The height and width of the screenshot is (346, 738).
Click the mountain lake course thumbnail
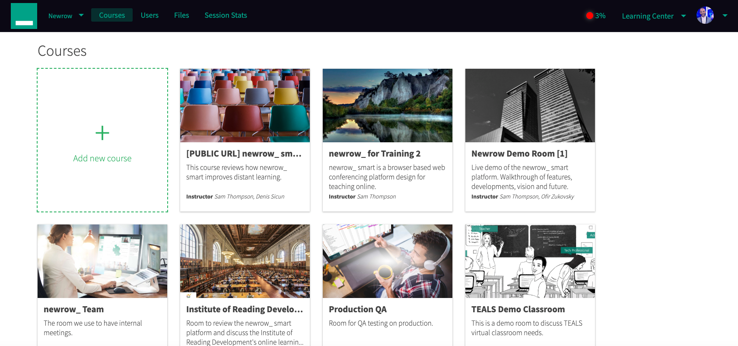[388, 106]
